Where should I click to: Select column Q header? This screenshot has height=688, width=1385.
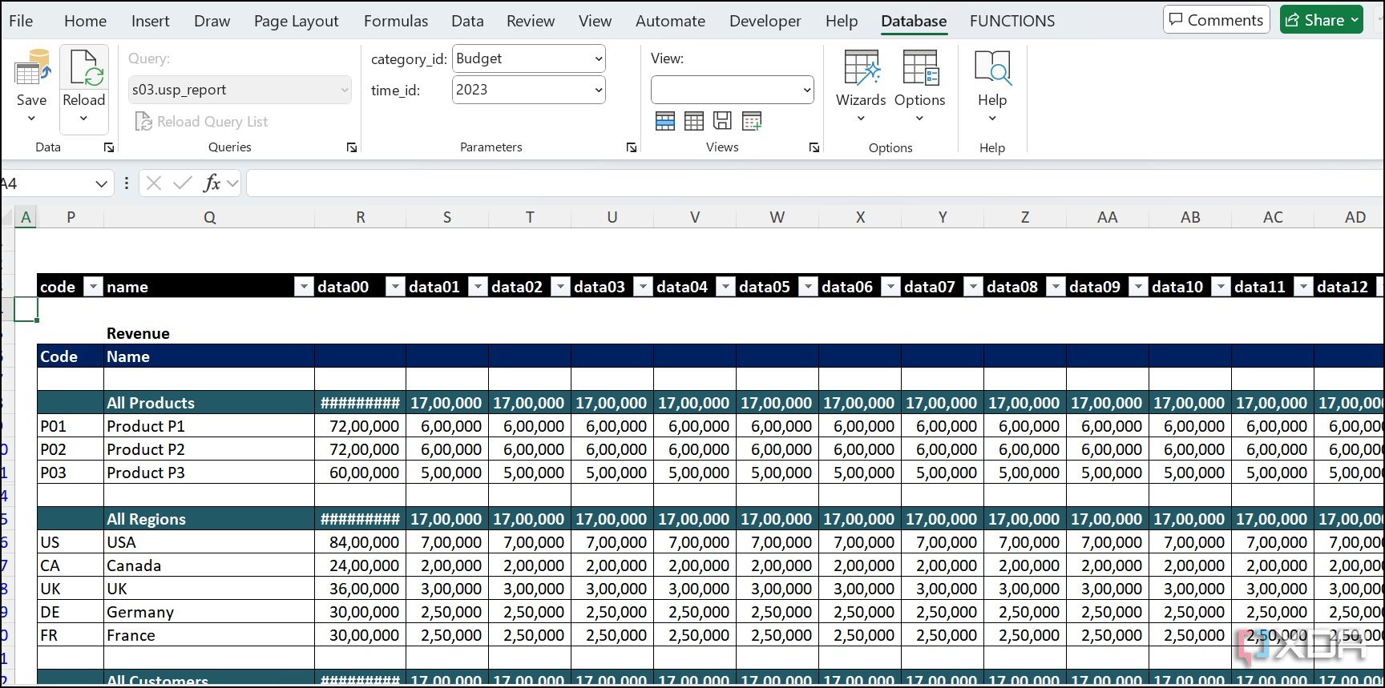[x=209, y=217]
